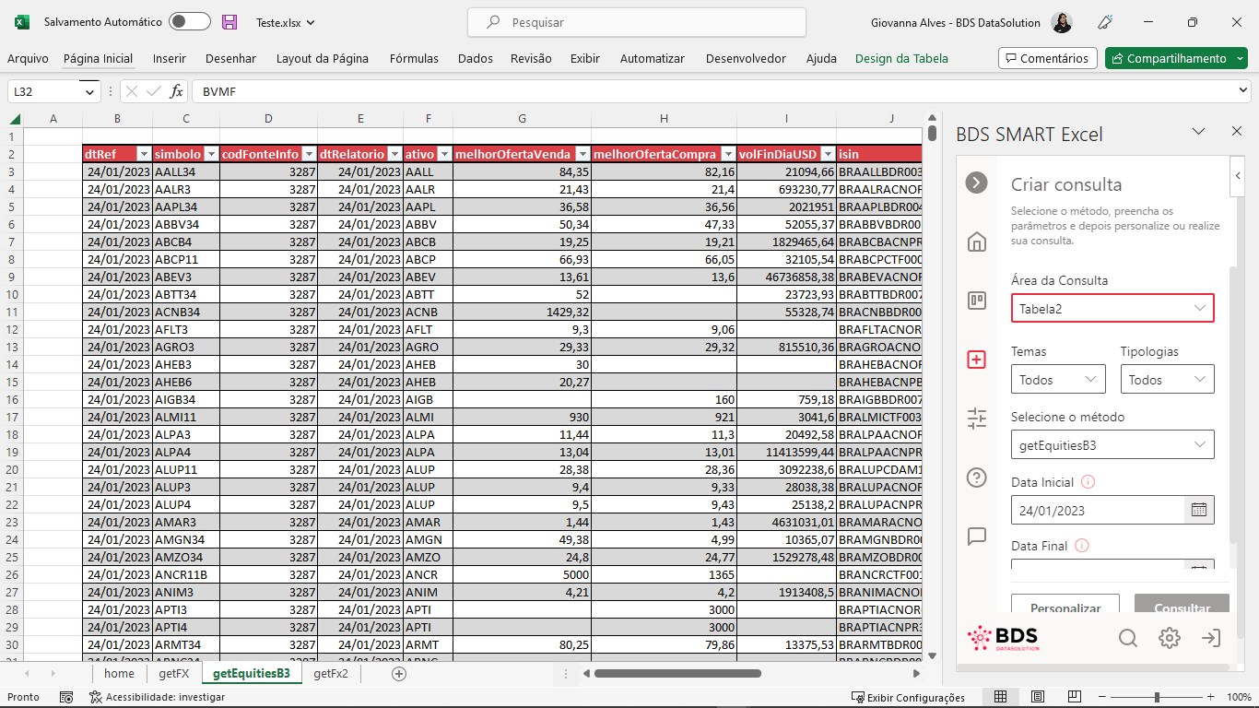Add a new worksheet with plus button

coord(399,674)
